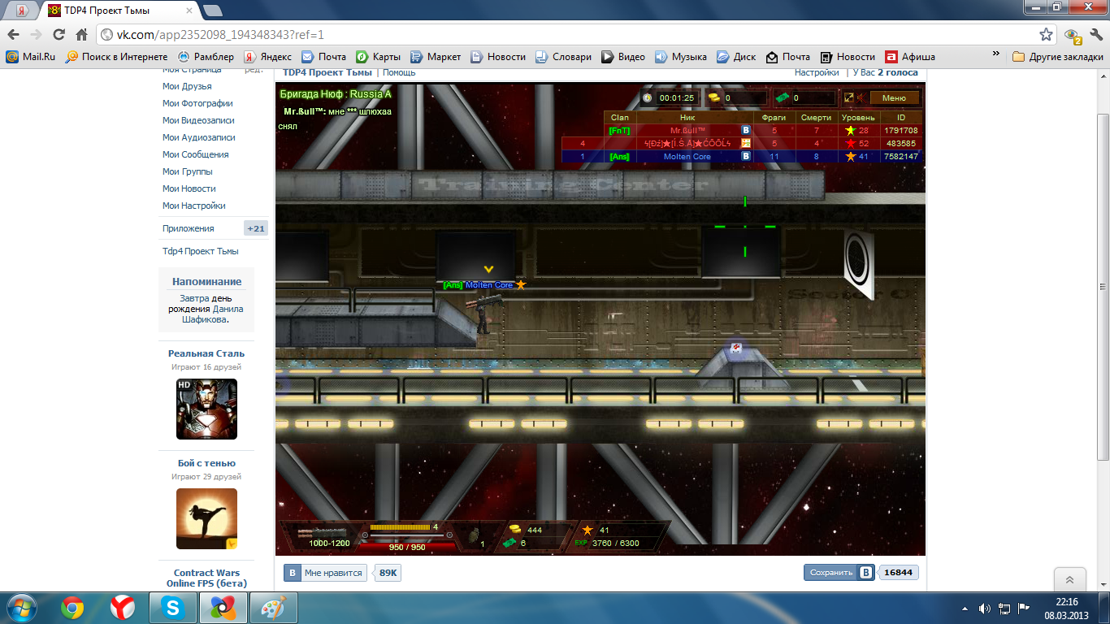Click the red level star for level 52
This screenshot has width=1110, height=624.
[x=850, y=143]
